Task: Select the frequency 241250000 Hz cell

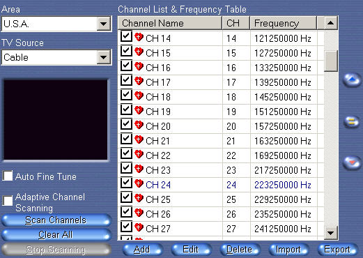Action: coord(283,229)
